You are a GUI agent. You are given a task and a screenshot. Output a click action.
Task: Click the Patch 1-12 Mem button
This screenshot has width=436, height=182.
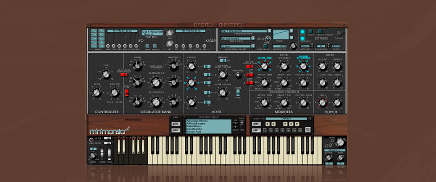pos(256,124)
